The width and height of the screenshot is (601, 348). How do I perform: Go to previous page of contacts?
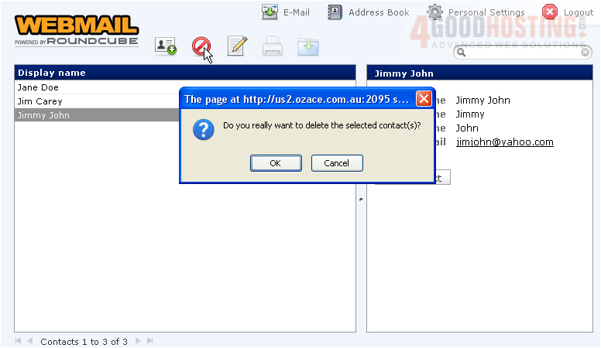[x=30, y=341]
